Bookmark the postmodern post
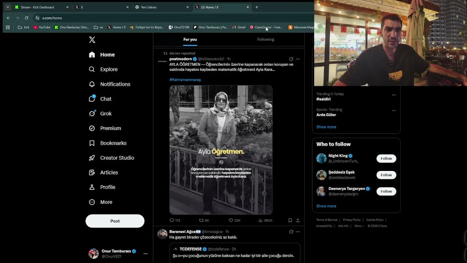 (x=290, y=220)
